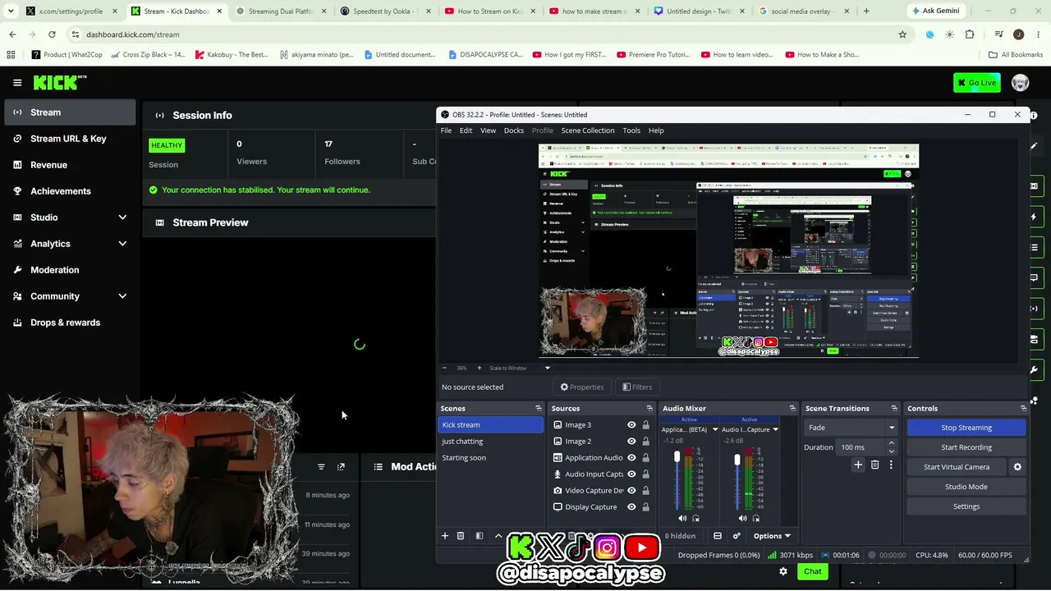The width and height of the screenshot is (1051, 591).
Task: Open the Kick stream chat settings gear
Action: [783, 571]
